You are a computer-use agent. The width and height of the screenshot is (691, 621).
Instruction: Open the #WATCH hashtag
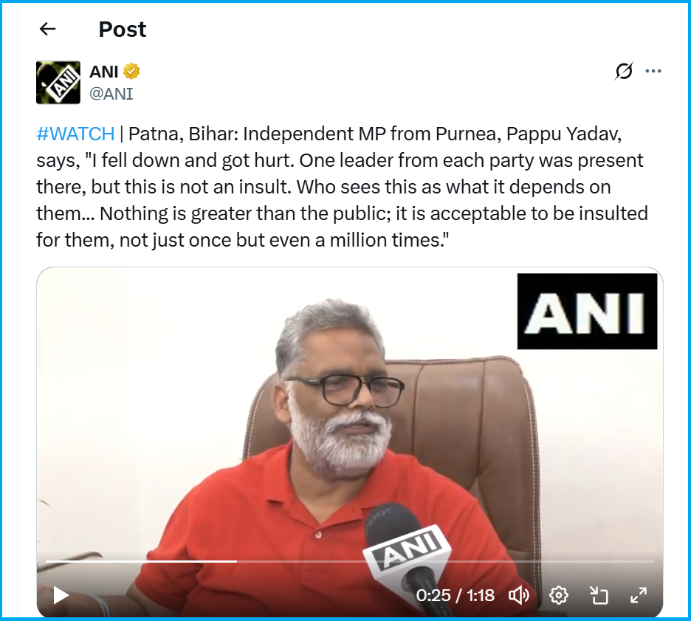tap(75, 134)
